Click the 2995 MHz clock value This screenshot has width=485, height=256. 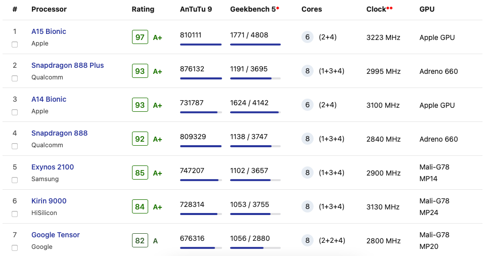tap(383, 71)
